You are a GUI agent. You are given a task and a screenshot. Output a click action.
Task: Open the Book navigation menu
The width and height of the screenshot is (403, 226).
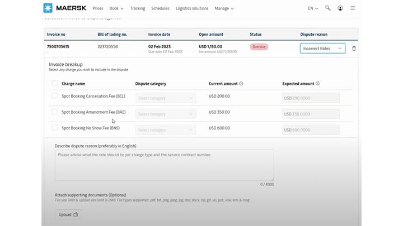coord(116,9)
